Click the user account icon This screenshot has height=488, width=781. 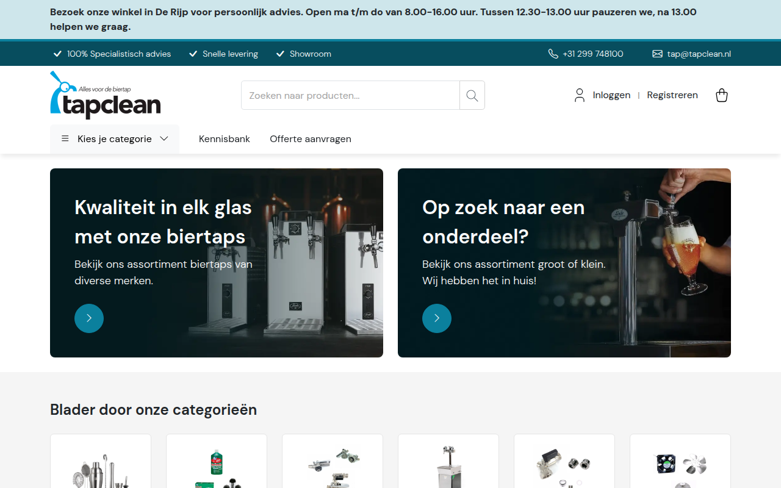click(x=580, y=95)
